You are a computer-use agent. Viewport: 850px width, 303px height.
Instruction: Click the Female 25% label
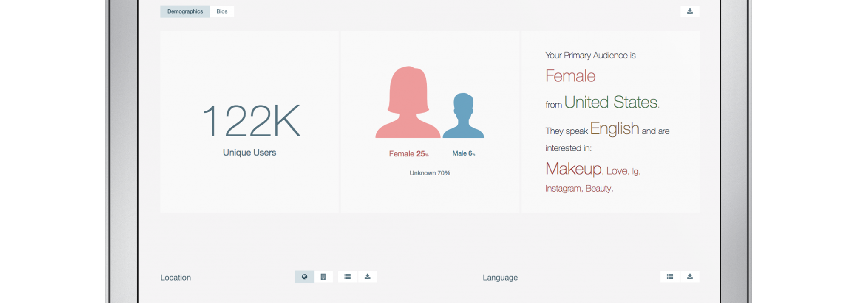pos(408,154)
